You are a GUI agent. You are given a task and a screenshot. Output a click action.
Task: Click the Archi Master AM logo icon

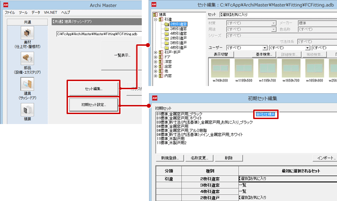[x=5, y=5]
